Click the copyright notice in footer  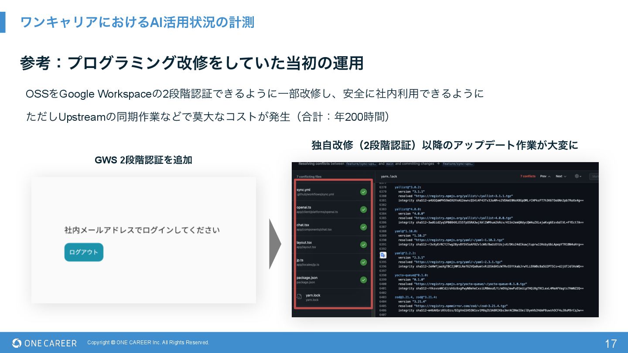click(x=148, y=343)
